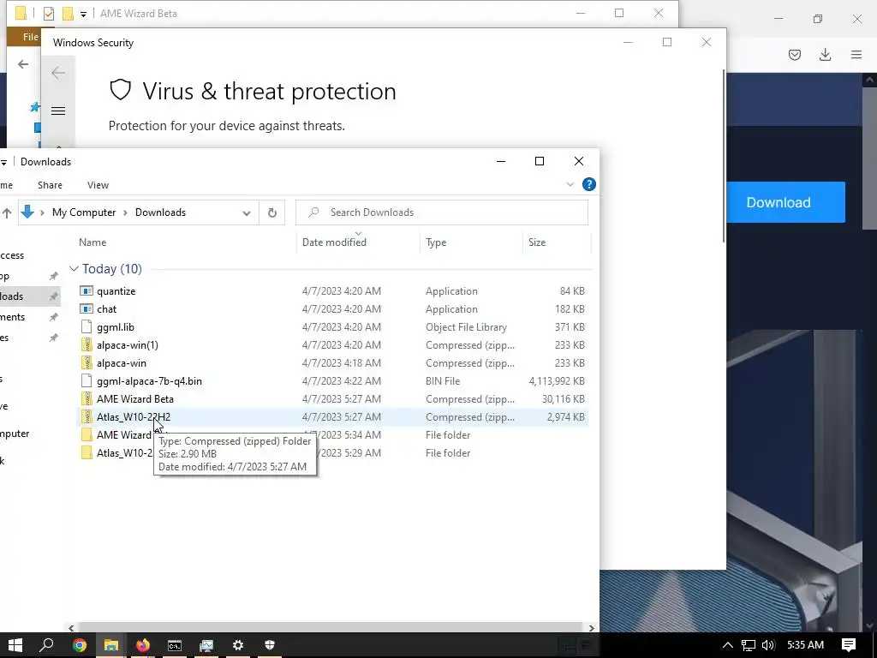Go back in Windows Security window
Viewport: 877px width, 658px height.
click(x=58, y=73)
